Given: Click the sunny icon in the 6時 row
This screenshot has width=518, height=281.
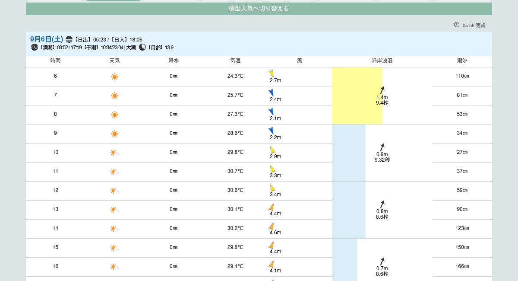Looking at the screenshot, I should [114, 77].
